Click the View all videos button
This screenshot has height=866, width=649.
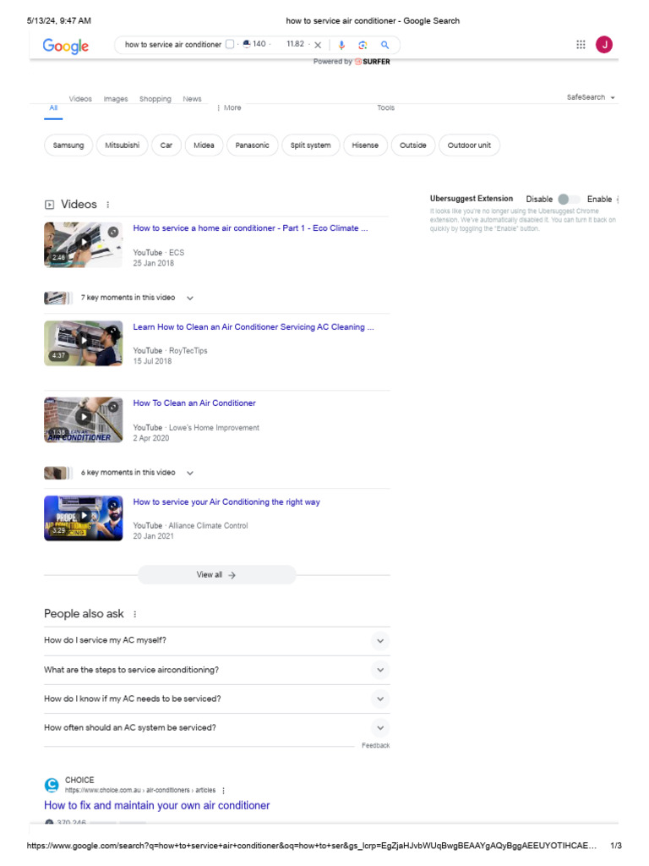[217, 575]
